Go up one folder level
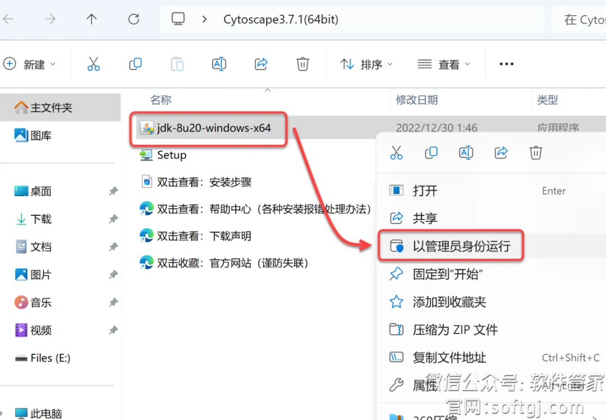The height and width of the screenshot is (420, 606). pos(91,19)
